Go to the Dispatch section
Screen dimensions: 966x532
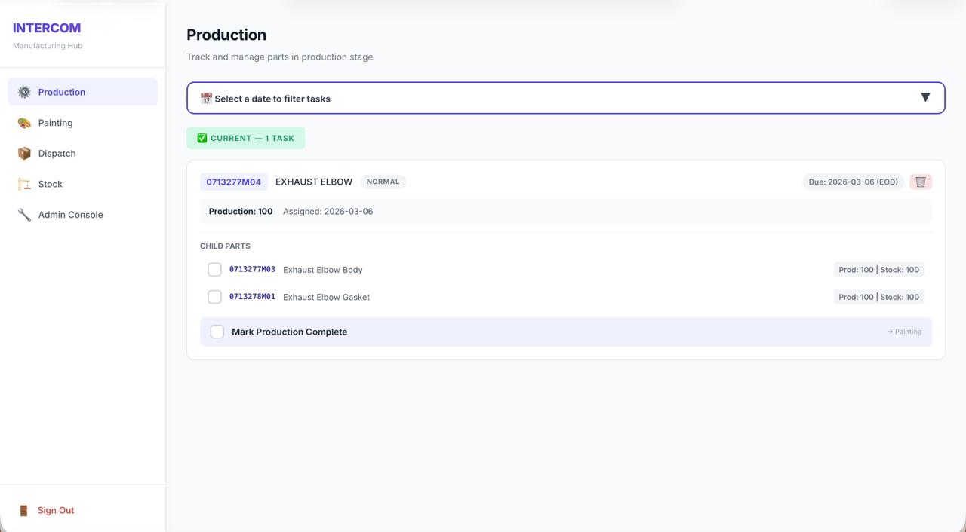82,154
